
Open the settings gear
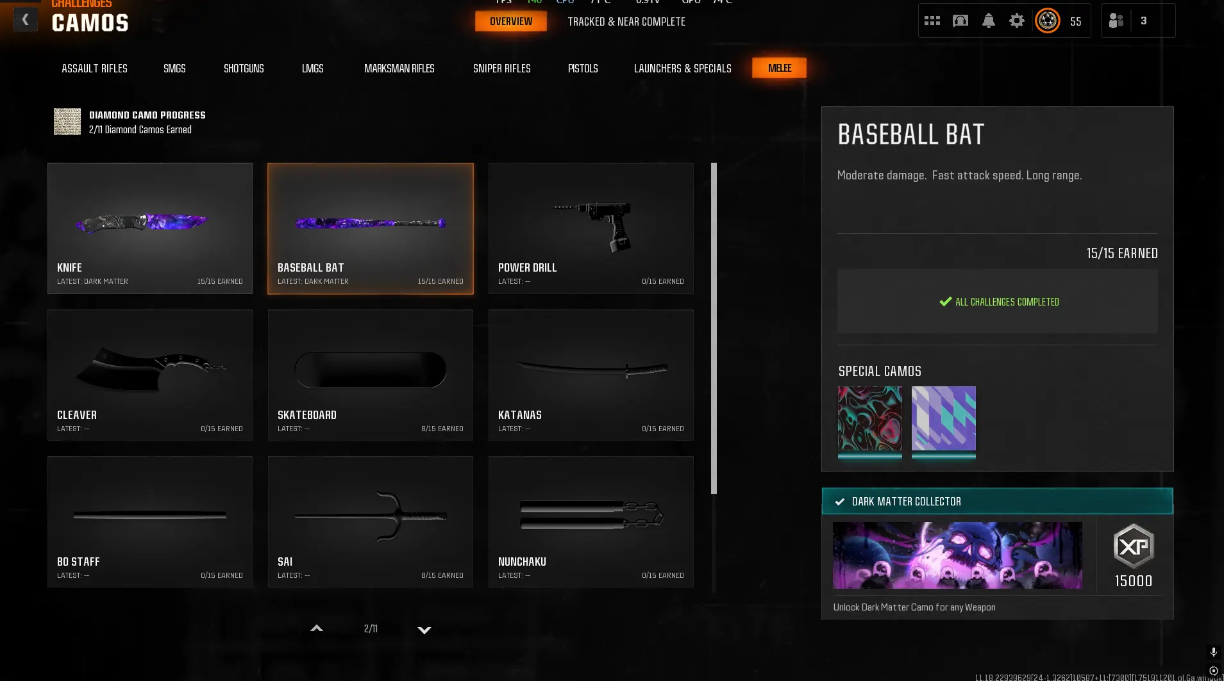[x=1017, y=21]
